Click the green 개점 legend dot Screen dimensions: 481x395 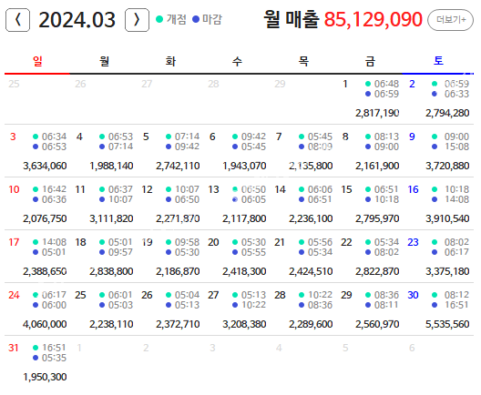[x=159, y=19]
